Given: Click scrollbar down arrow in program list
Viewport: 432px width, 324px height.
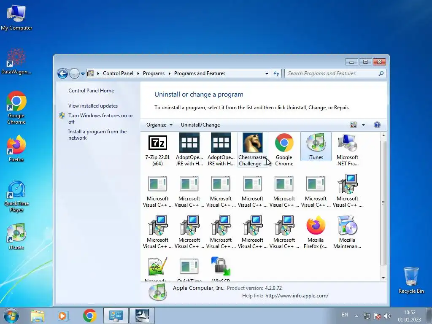Looking at the screenshot, I should click(x=383, y=278).
